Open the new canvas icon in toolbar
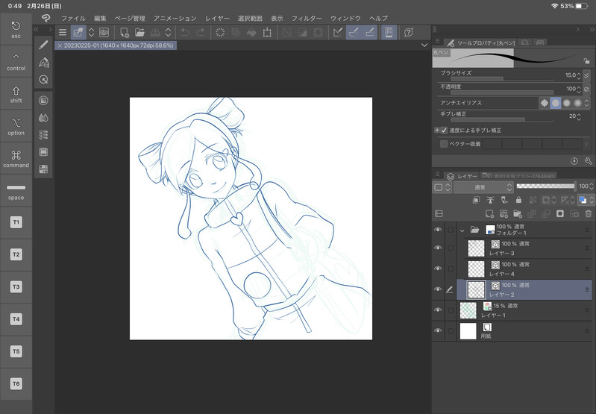Viewport: 596px width, 414px height. tap(124, 32)
